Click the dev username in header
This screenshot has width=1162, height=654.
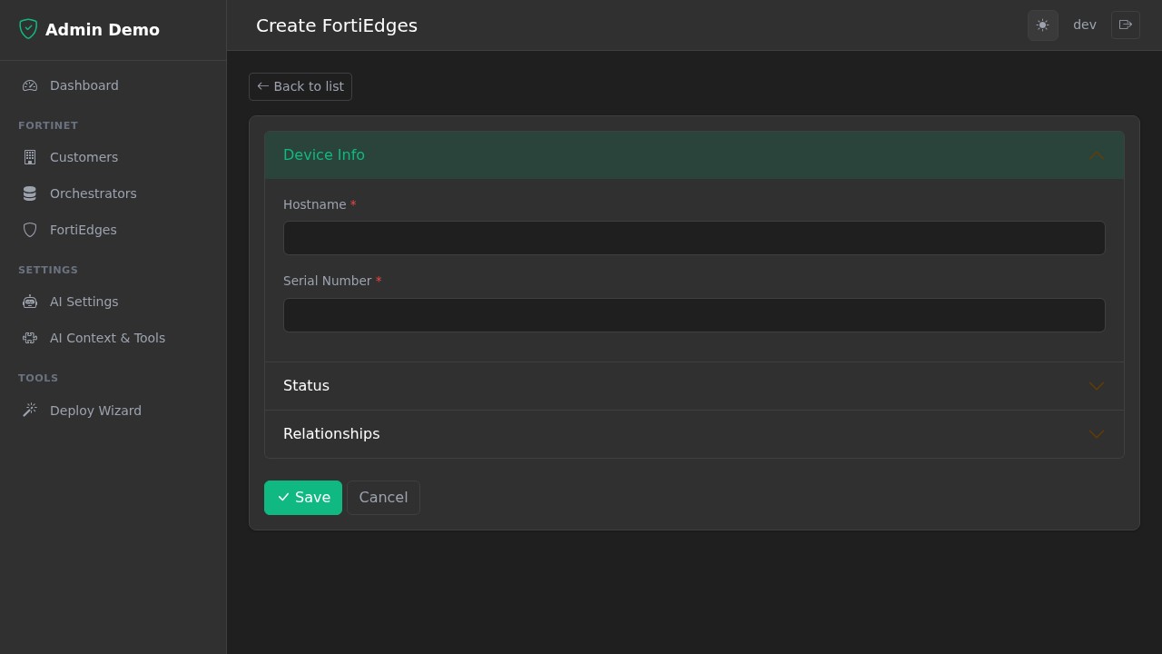pyautogui.click(x=1085, y=25)
